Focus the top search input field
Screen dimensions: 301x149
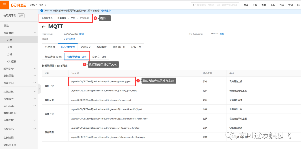click(215, 5)
